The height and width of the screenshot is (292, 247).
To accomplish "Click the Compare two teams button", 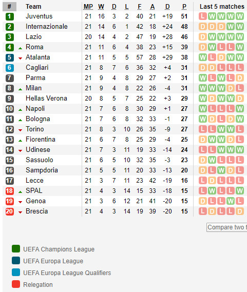I will coord(226,227).
